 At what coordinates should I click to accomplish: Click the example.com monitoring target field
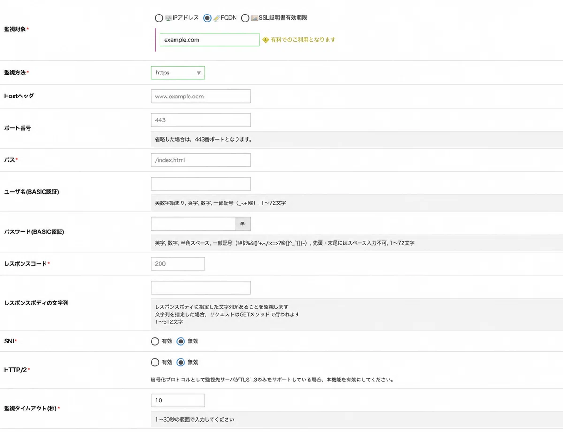tap(209, 40)
